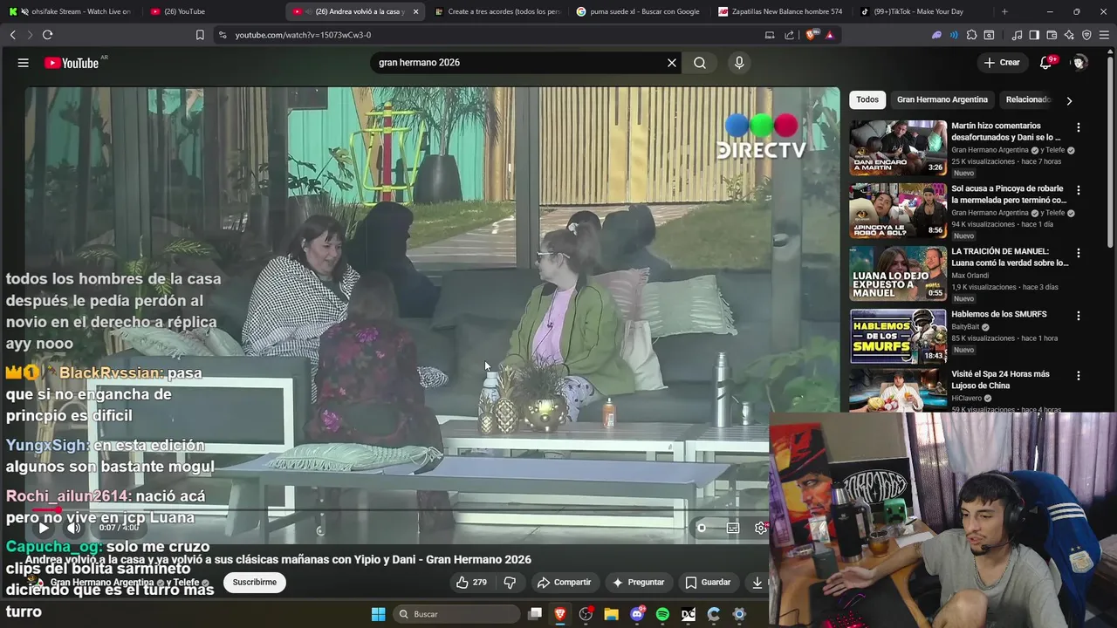
Task: Open a new browser tab
Action: [1004, 11]
